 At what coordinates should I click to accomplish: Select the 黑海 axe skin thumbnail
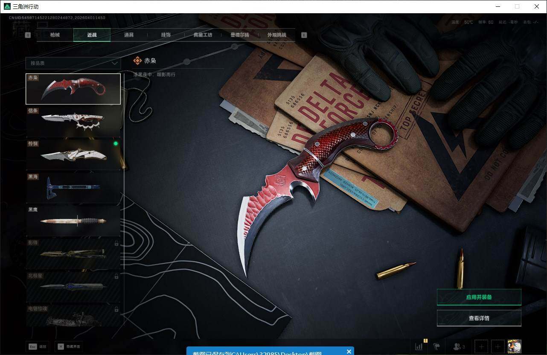(x=73, y=188)
